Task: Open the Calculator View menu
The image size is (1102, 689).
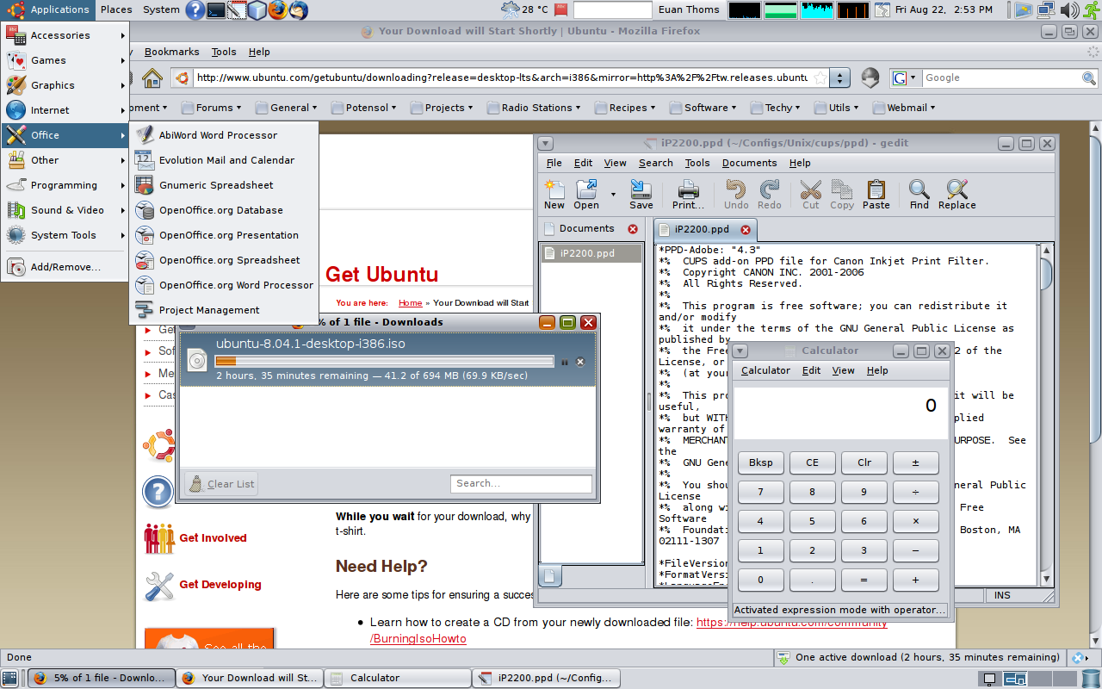Action: (x=844, y=370)
